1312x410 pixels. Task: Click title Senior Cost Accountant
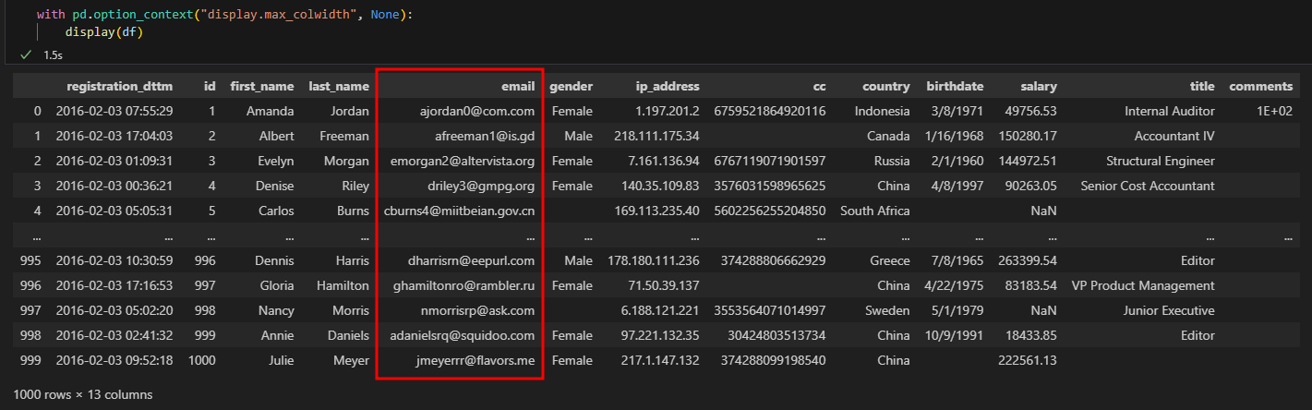coord(1149,186)
